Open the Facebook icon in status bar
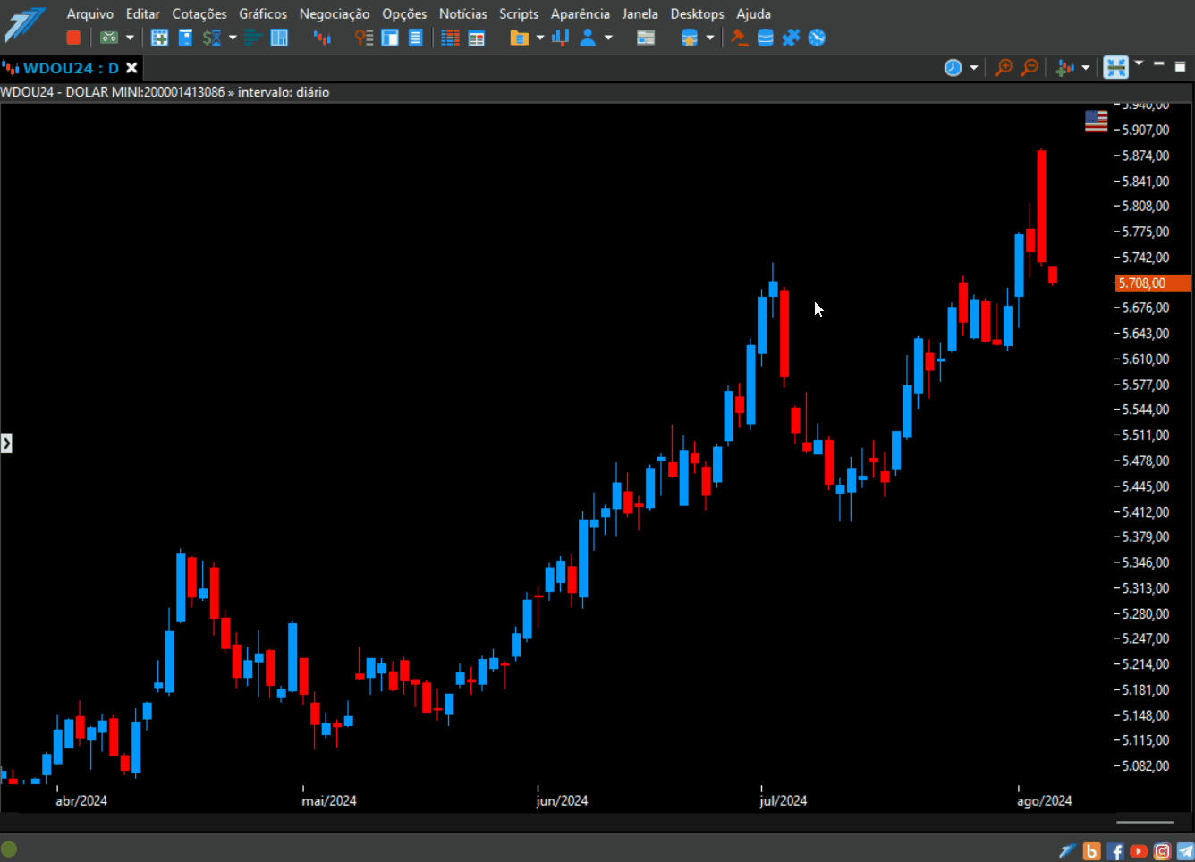Screen dimensions: 1195x862 [x=1115, y=851]
